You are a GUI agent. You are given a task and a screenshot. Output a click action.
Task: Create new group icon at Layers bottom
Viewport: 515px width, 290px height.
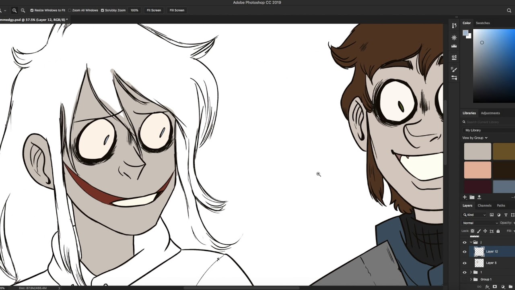coord(511,287)
